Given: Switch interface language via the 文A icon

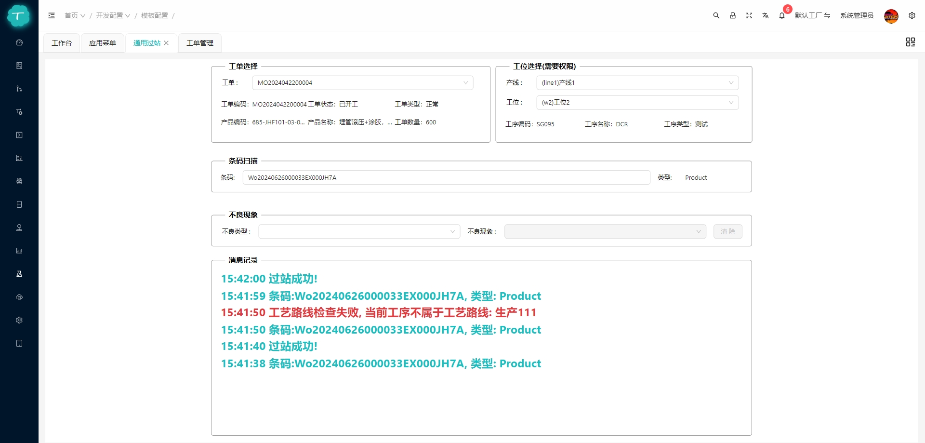Looking at the screenshot, I should 766,15.
